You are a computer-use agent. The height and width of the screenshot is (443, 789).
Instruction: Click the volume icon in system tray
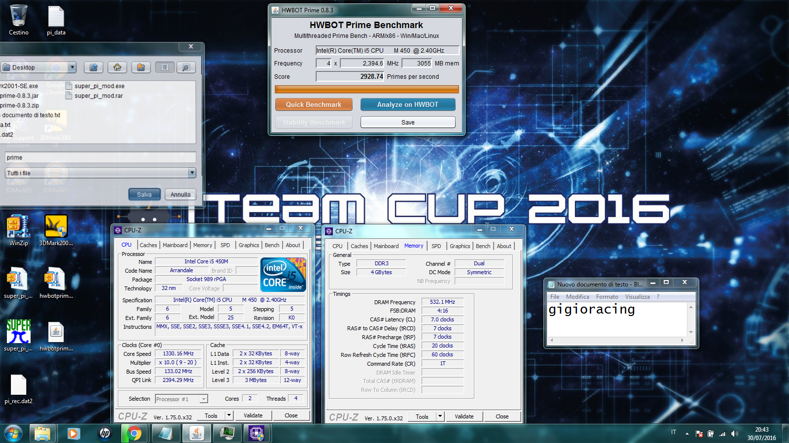point(735,434)
